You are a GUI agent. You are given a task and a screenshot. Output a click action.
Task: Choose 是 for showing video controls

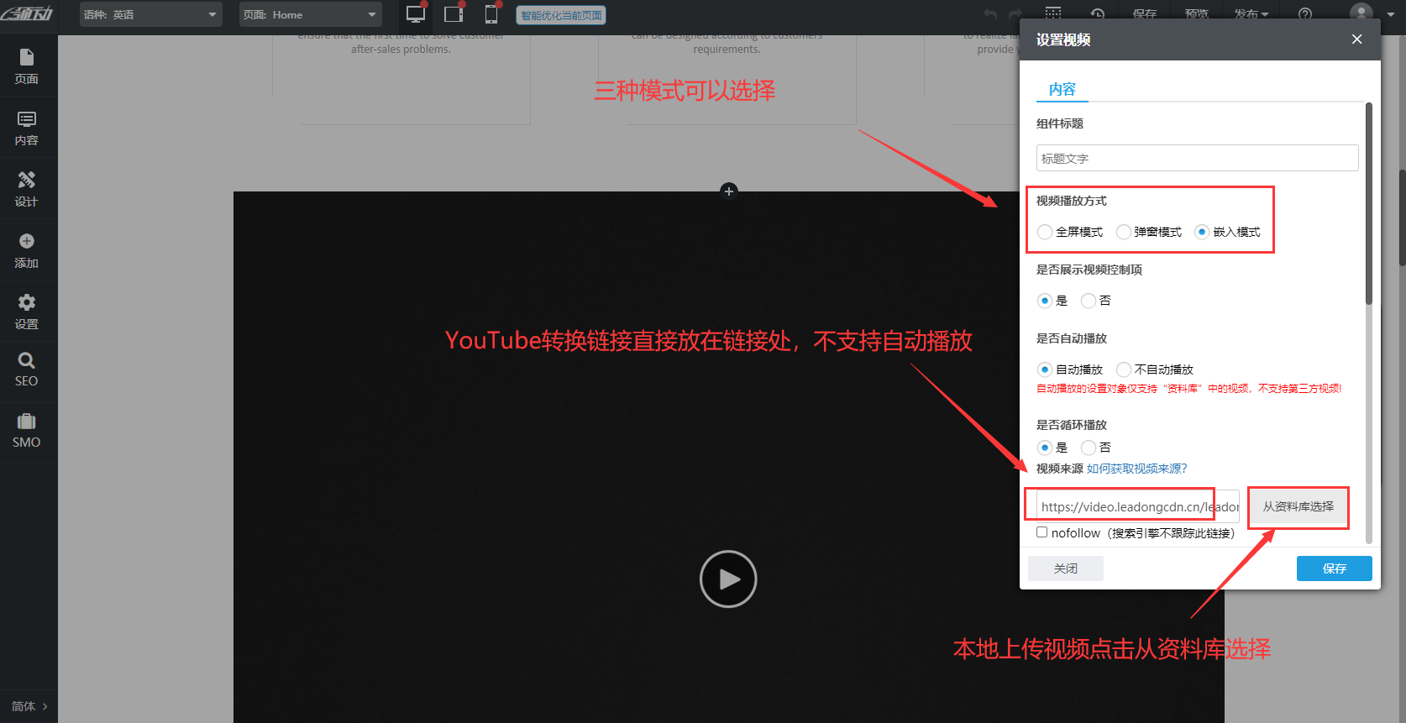tap(1045, 301)
